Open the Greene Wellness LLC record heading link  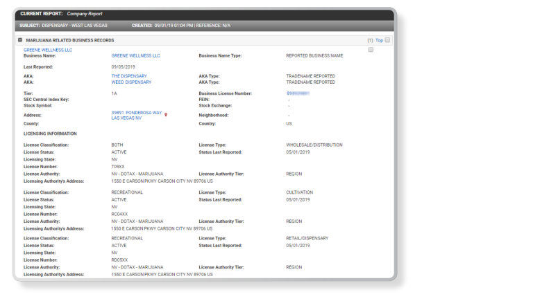pos(48,50)
